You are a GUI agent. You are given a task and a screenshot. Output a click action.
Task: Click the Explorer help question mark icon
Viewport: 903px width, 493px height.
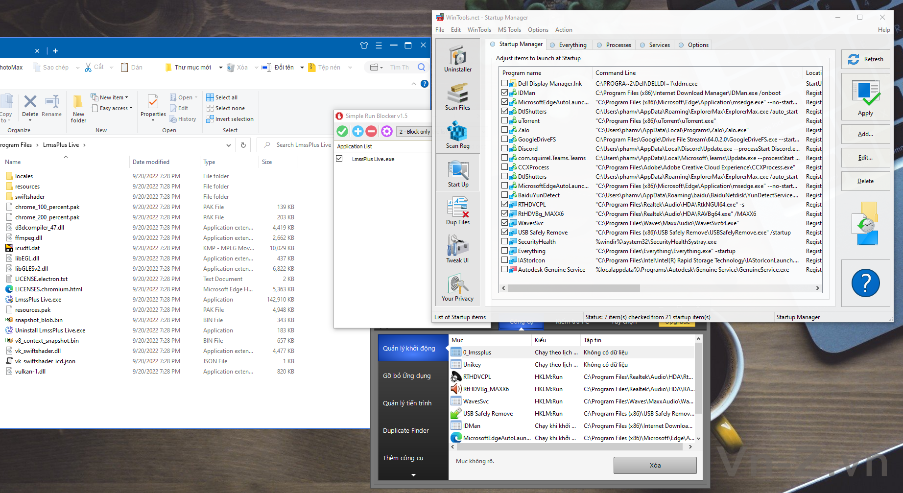424,84
